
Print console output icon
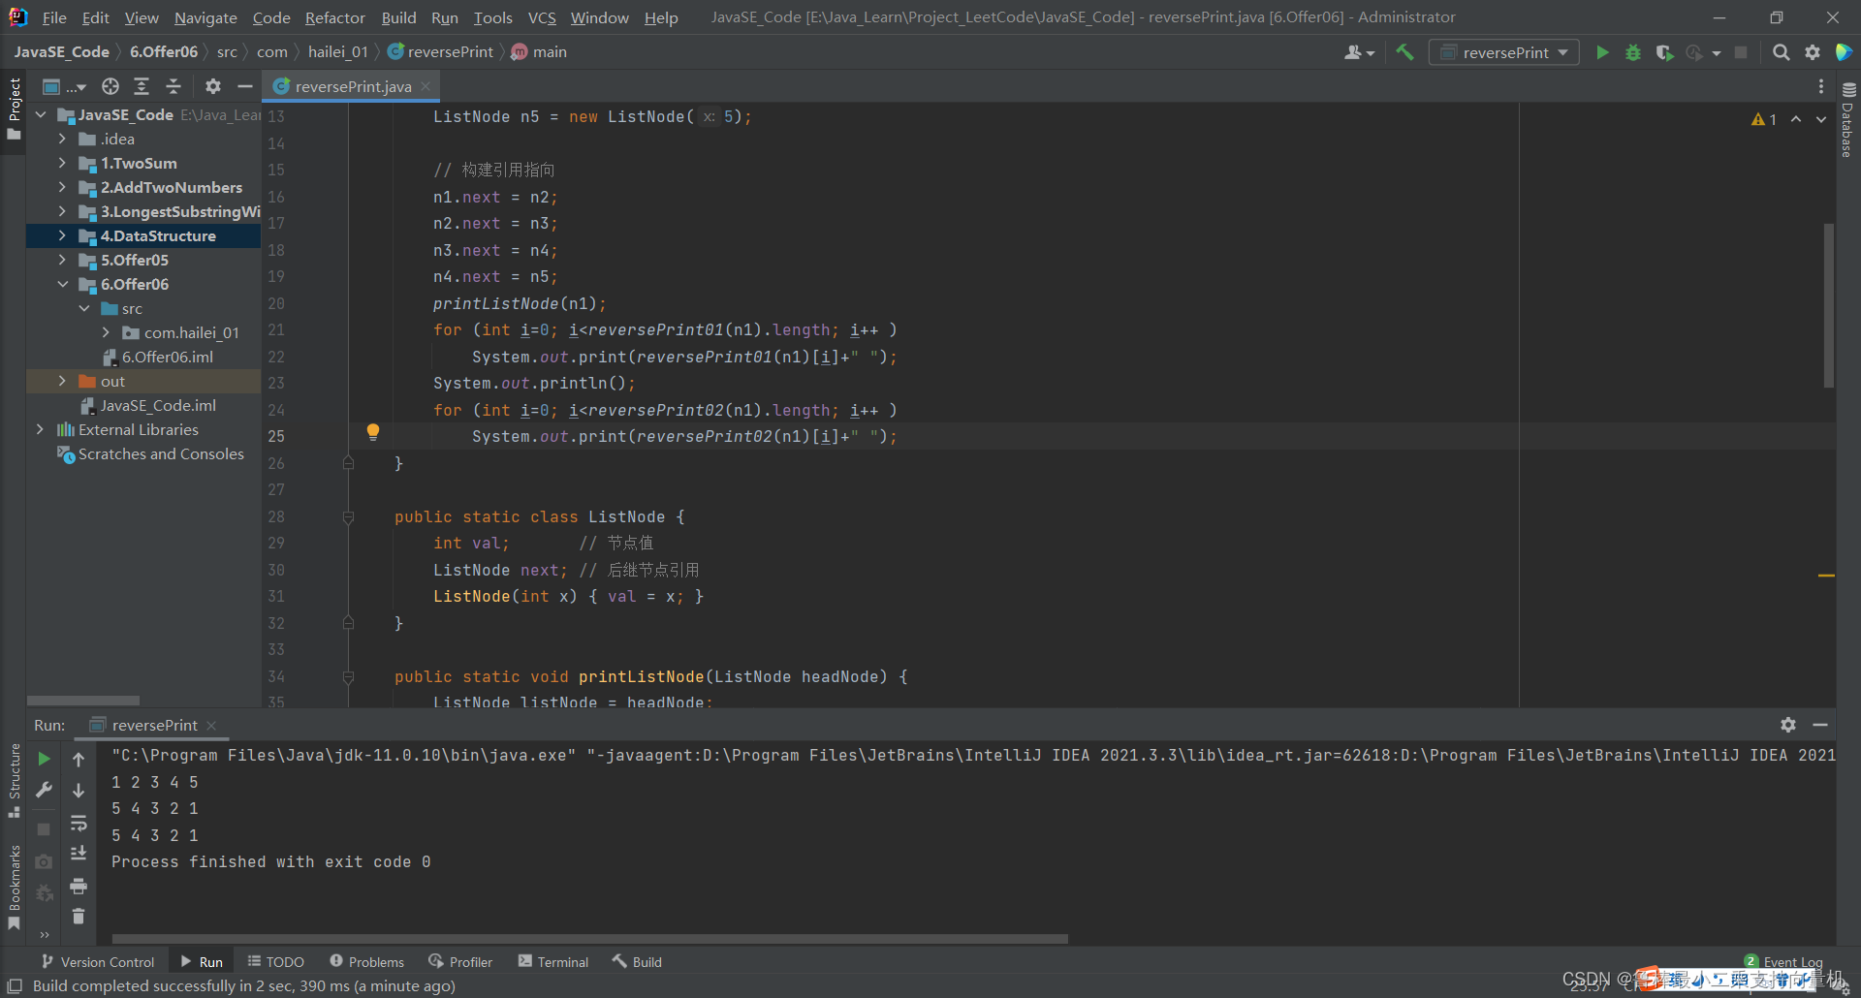[79, 886]
